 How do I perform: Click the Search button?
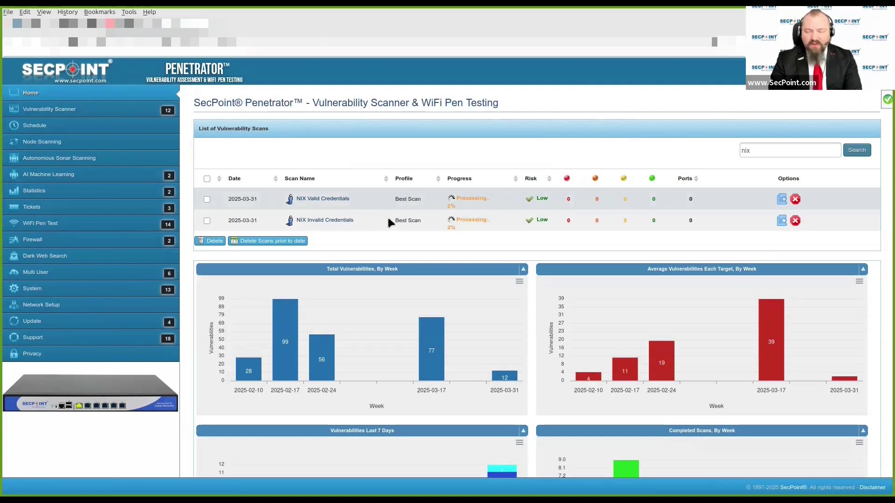[x=857, y=150]
